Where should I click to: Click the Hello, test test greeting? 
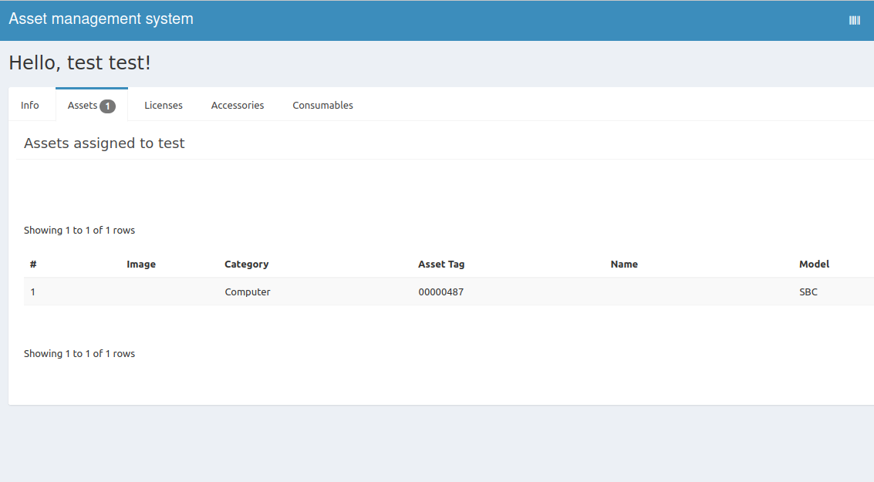point(81,62)
